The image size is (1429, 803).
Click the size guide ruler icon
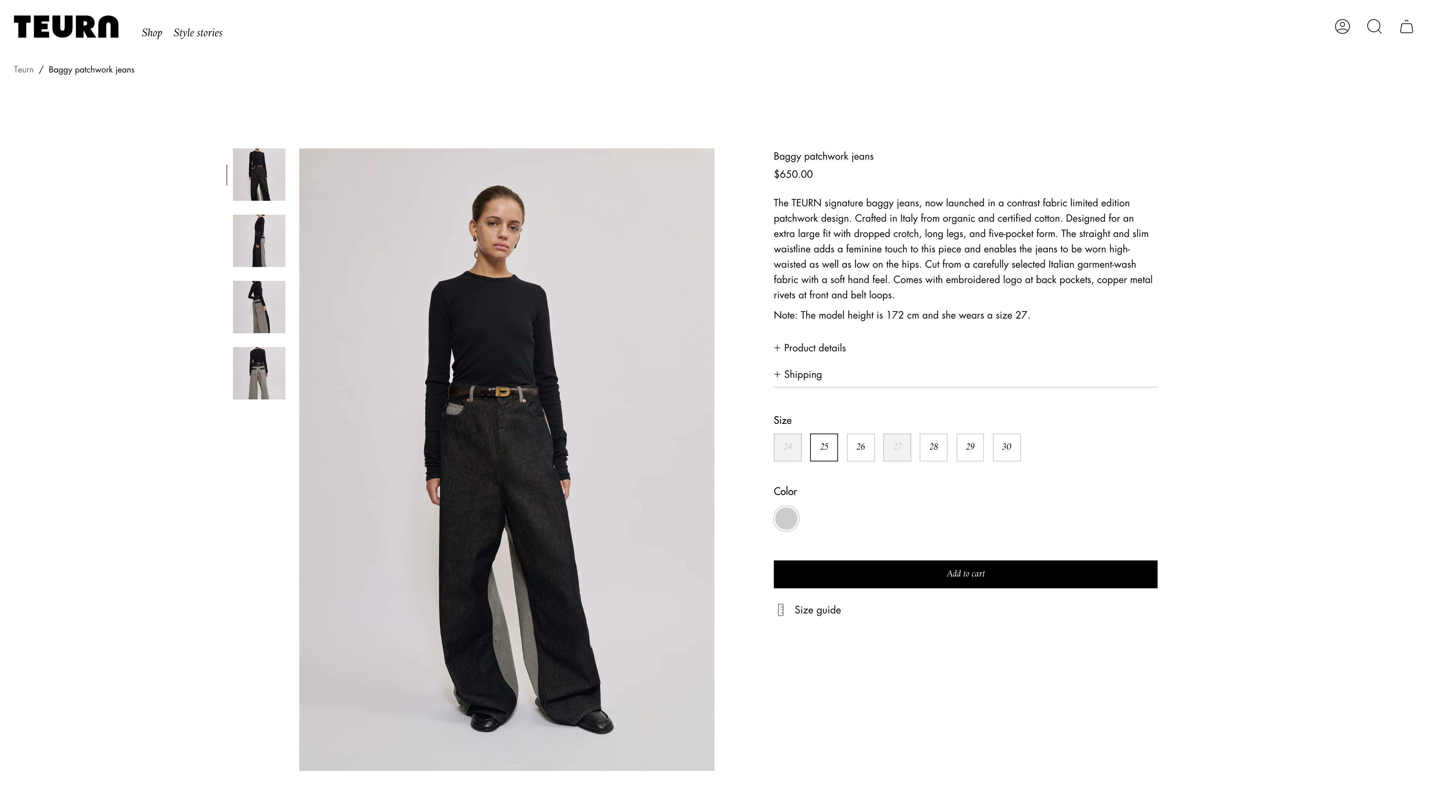coord(780,610)
